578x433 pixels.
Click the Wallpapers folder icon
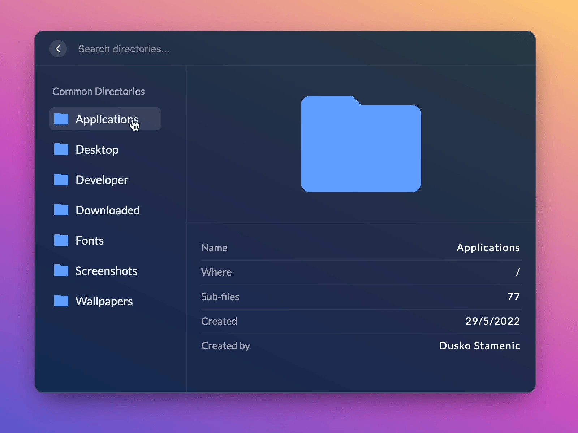61,301
